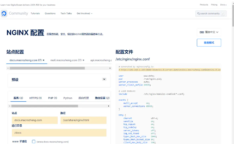Toggle the www 子域名 checkbox
The width and height of the screenshot is (234, 144).
coord(34,141)
